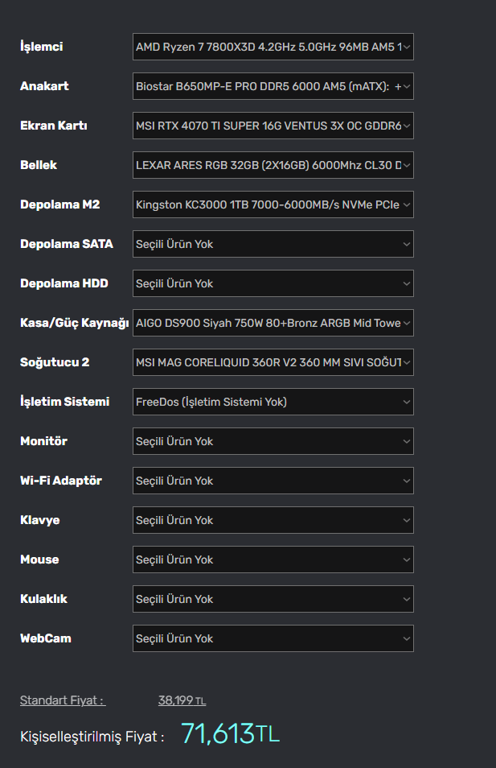This screenshot has width=496, height=768.
Task: Open the Kulaklık dropdown
Action: coord(273,599)
